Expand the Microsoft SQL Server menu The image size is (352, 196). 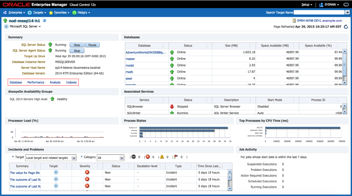click(x=25, y=26)
